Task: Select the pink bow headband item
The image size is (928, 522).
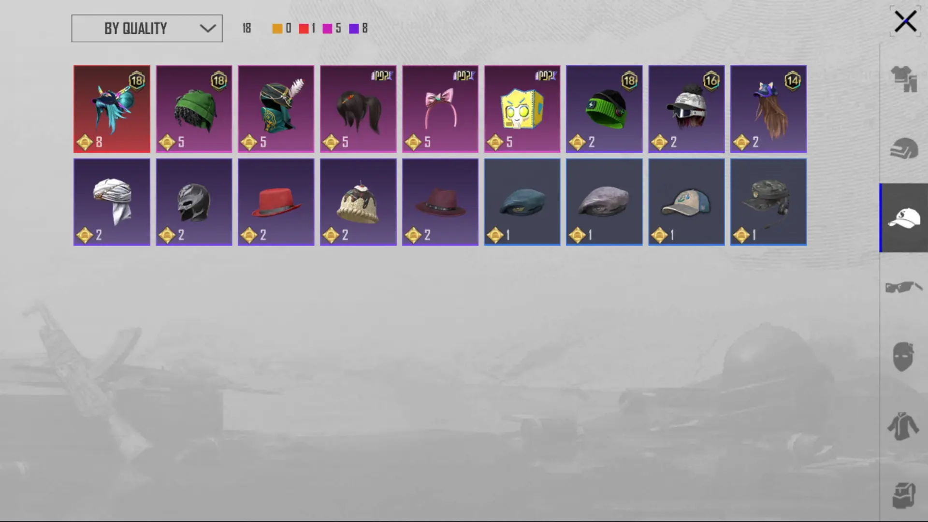Action: tap(440, 109)
